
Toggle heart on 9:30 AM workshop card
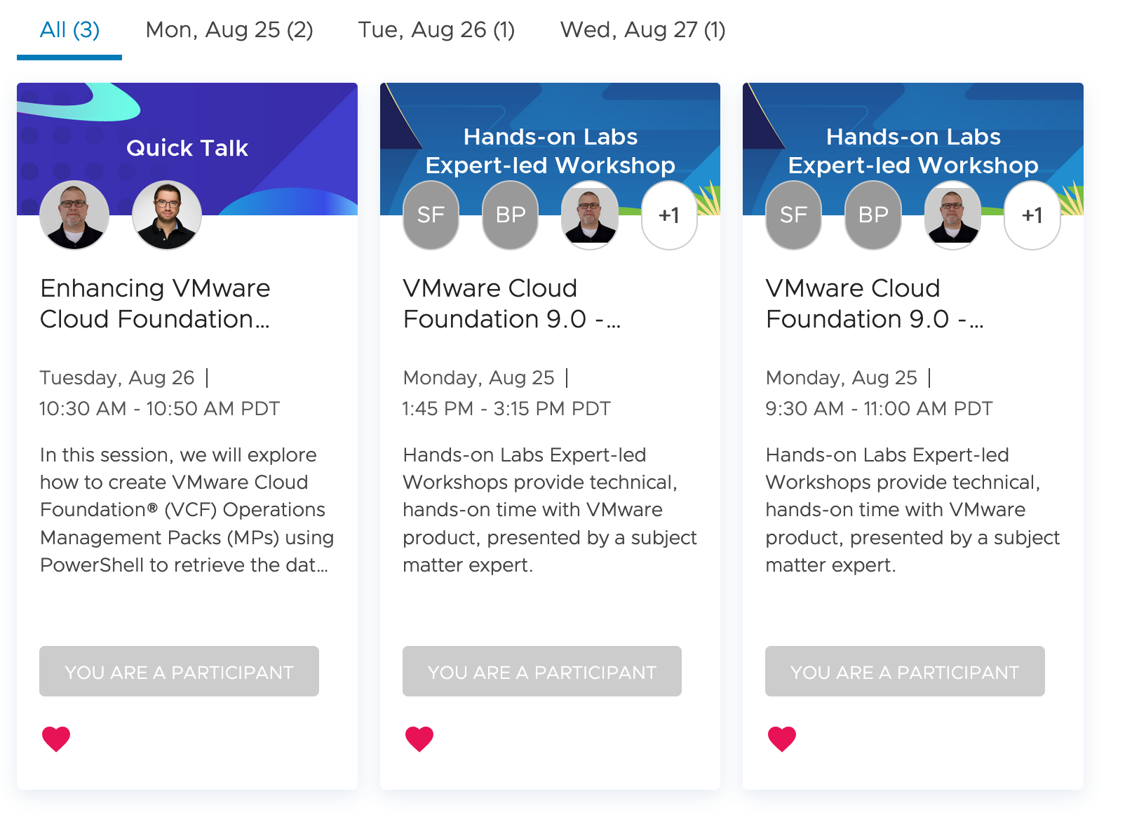click(x=782, y=739)
